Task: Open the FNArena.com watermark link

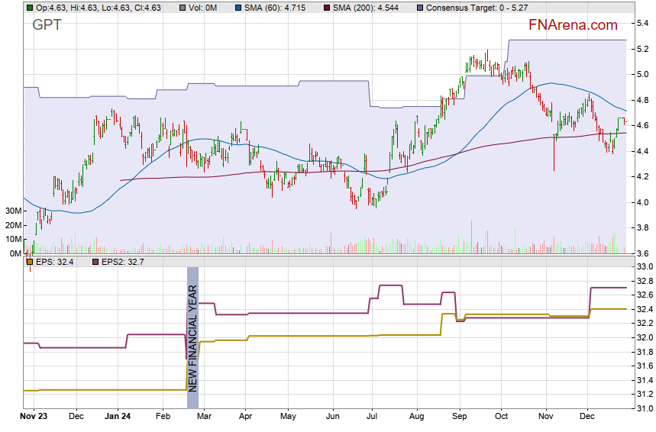Action: coord(573,25)
